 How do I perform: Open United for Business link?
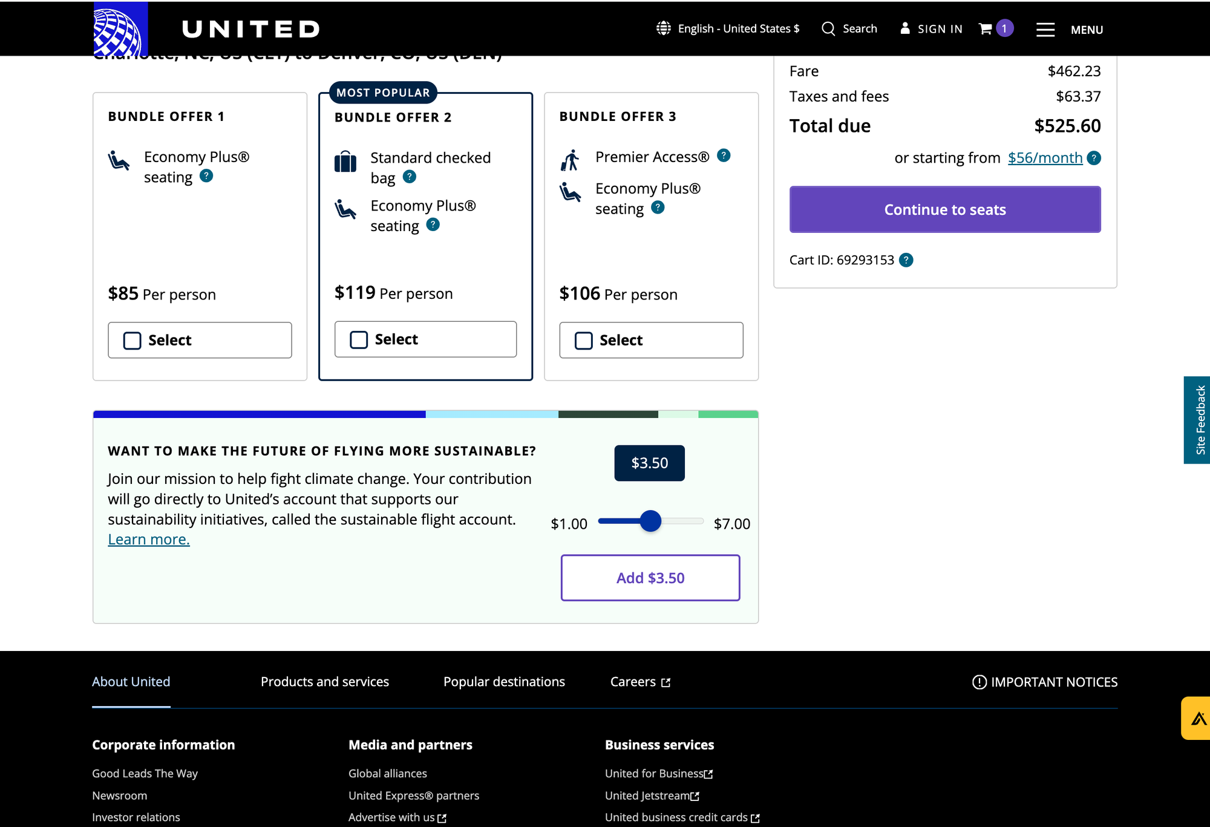click(659, 774)
